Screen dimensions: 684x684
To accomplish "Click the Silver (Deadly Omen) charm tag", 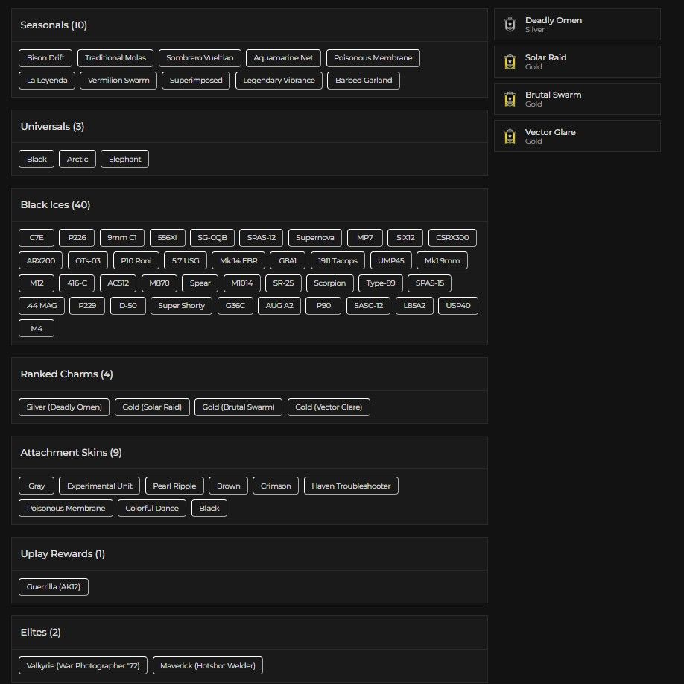I will click(64, 407).
